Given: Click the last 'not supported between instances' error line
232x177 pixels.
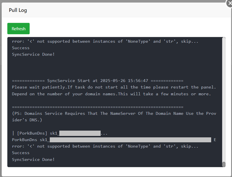Looking at the screenshot, I should coord(105,146).
